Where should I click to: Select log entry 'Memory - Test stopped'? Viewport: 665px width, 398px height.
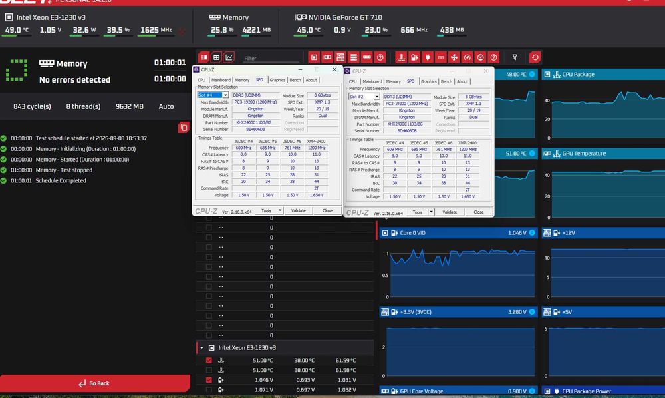(64, 170)
